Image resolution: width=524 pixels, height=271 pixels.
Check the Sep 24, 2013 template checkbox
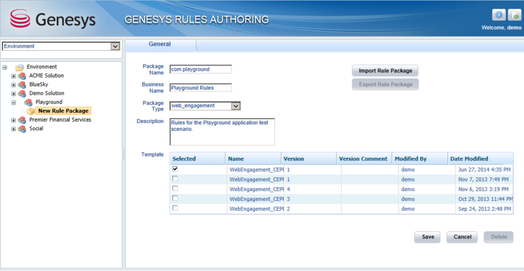coord(175,208)
